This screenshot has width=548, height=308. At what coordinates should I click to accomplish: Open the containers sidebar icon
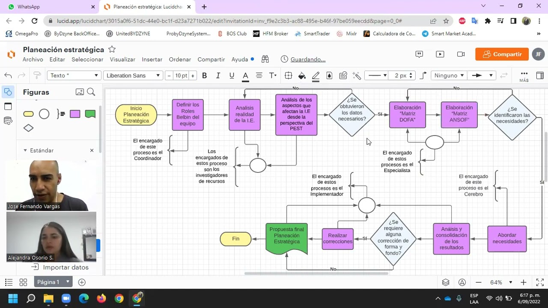pyautogui.click(x=8, y=107)
